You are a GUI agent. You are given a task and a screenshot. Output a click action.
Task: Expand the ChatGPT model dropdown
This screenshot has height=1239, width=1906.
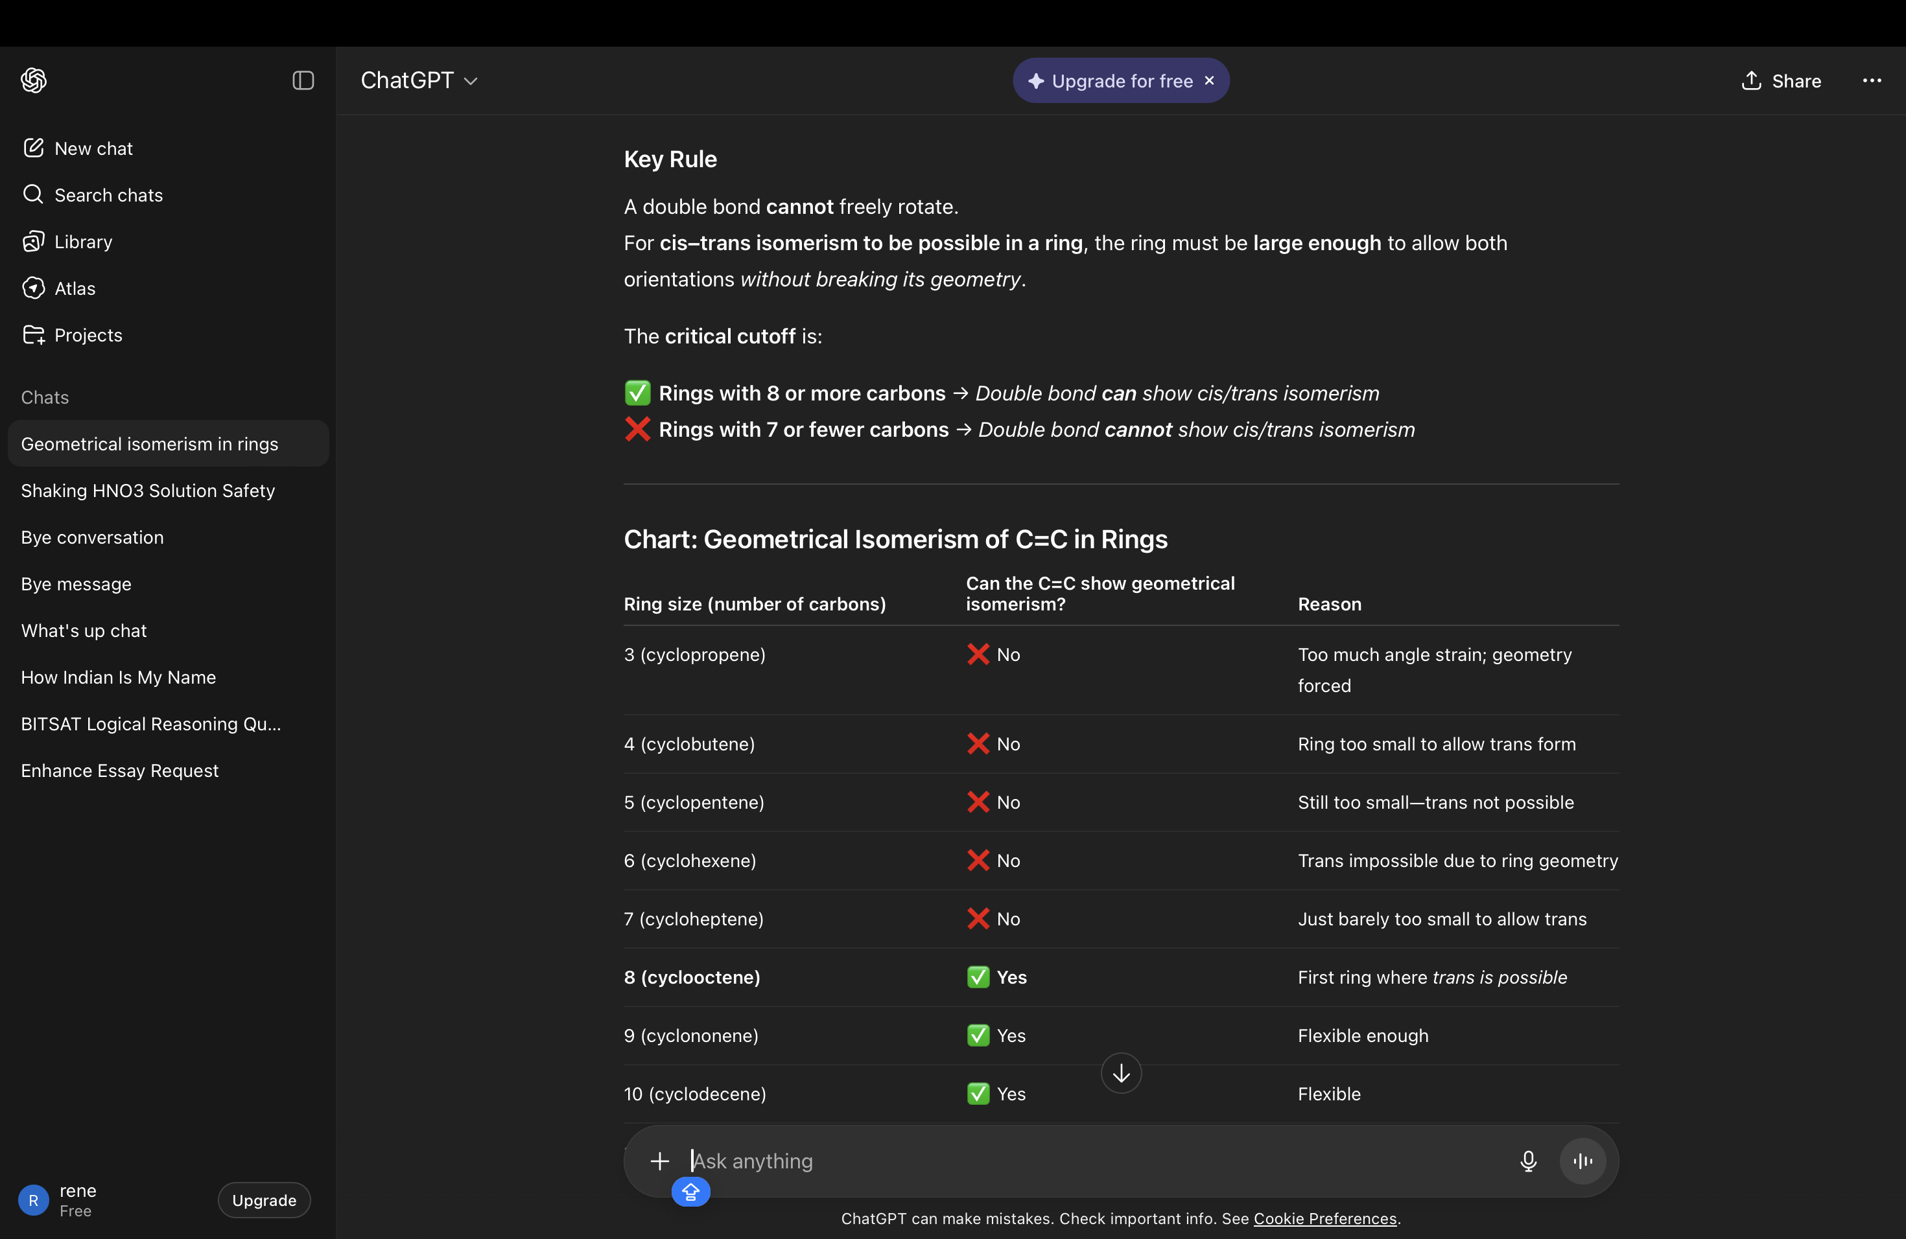click(419, 80)
